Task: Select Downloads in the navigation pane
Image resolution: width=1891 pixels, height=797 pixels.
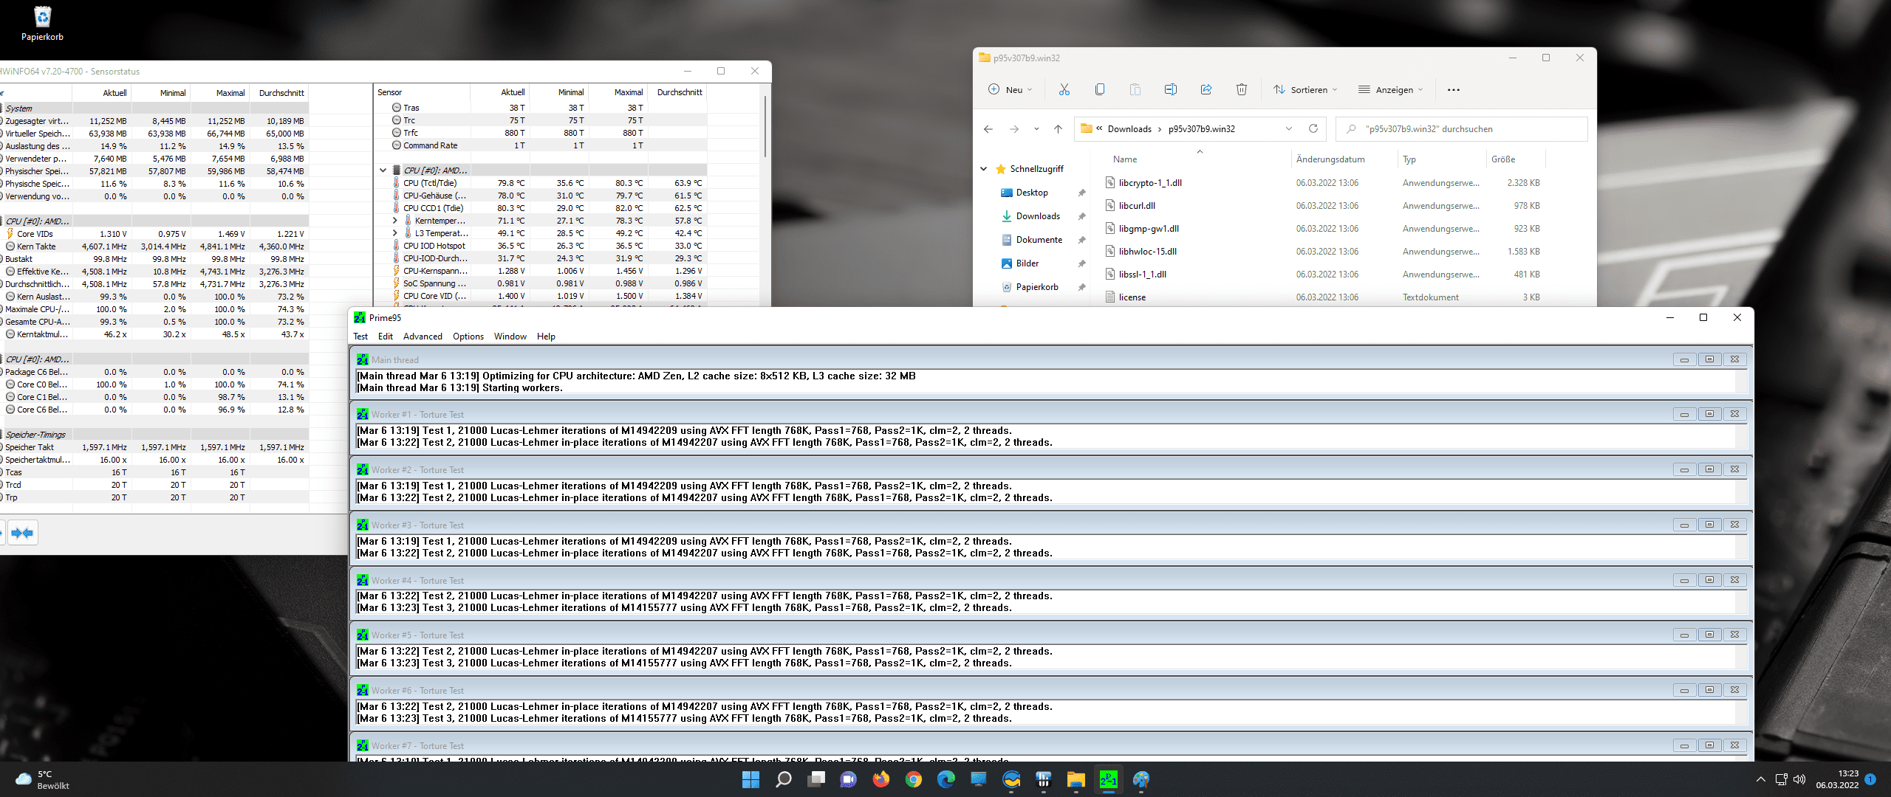Action: [1037, 216]
